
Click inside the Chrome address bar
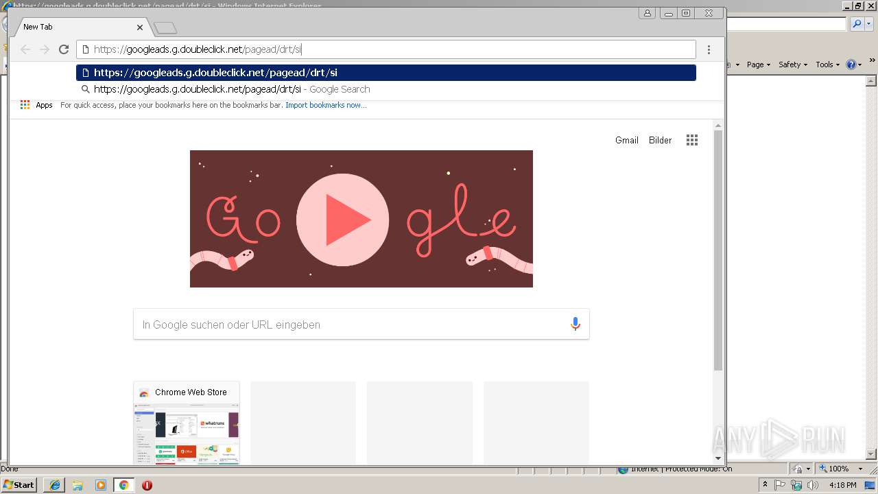[386, 49]
